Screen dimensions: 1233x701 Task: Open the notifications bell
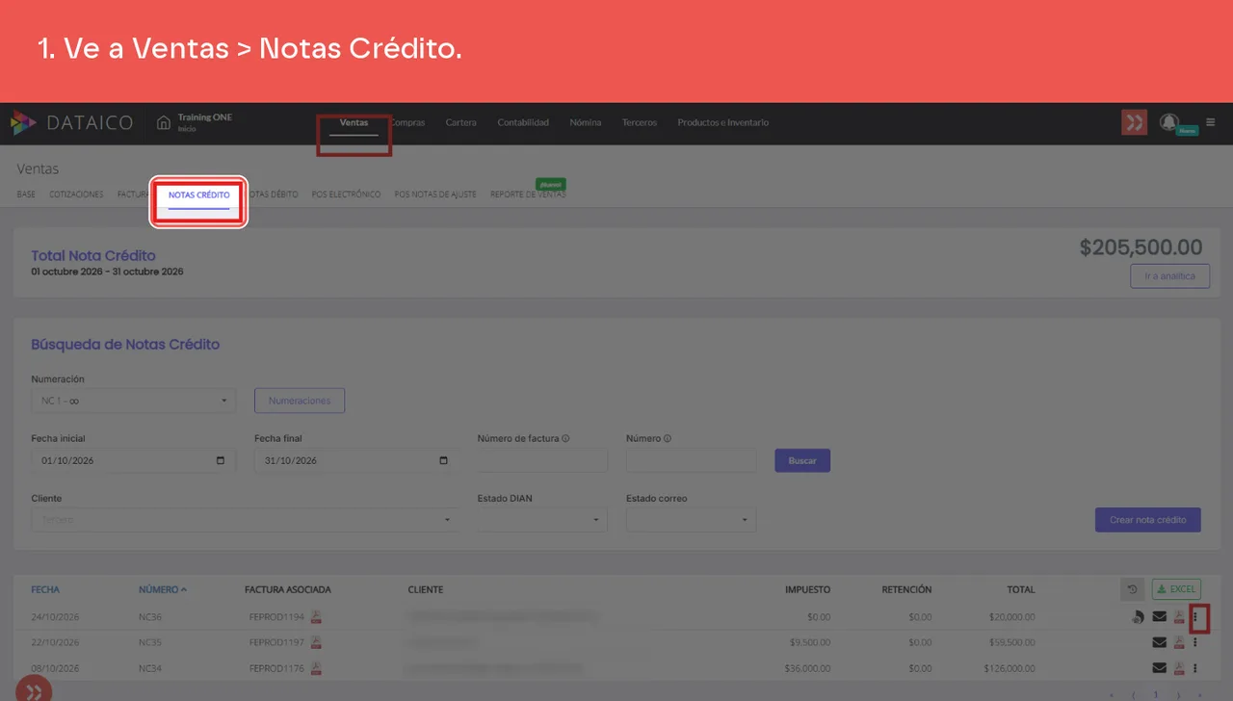pos(1168,122)
